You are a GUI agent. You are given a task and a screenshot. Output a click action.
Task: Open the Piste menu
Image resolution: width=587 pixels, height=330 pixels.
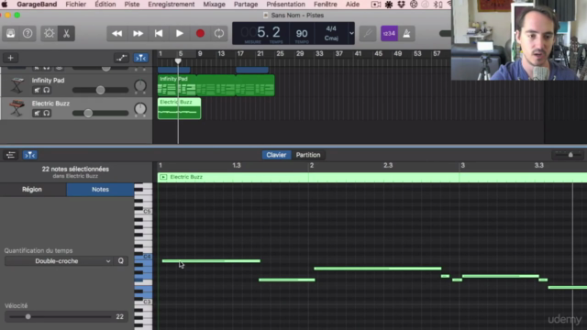(132, 5)
